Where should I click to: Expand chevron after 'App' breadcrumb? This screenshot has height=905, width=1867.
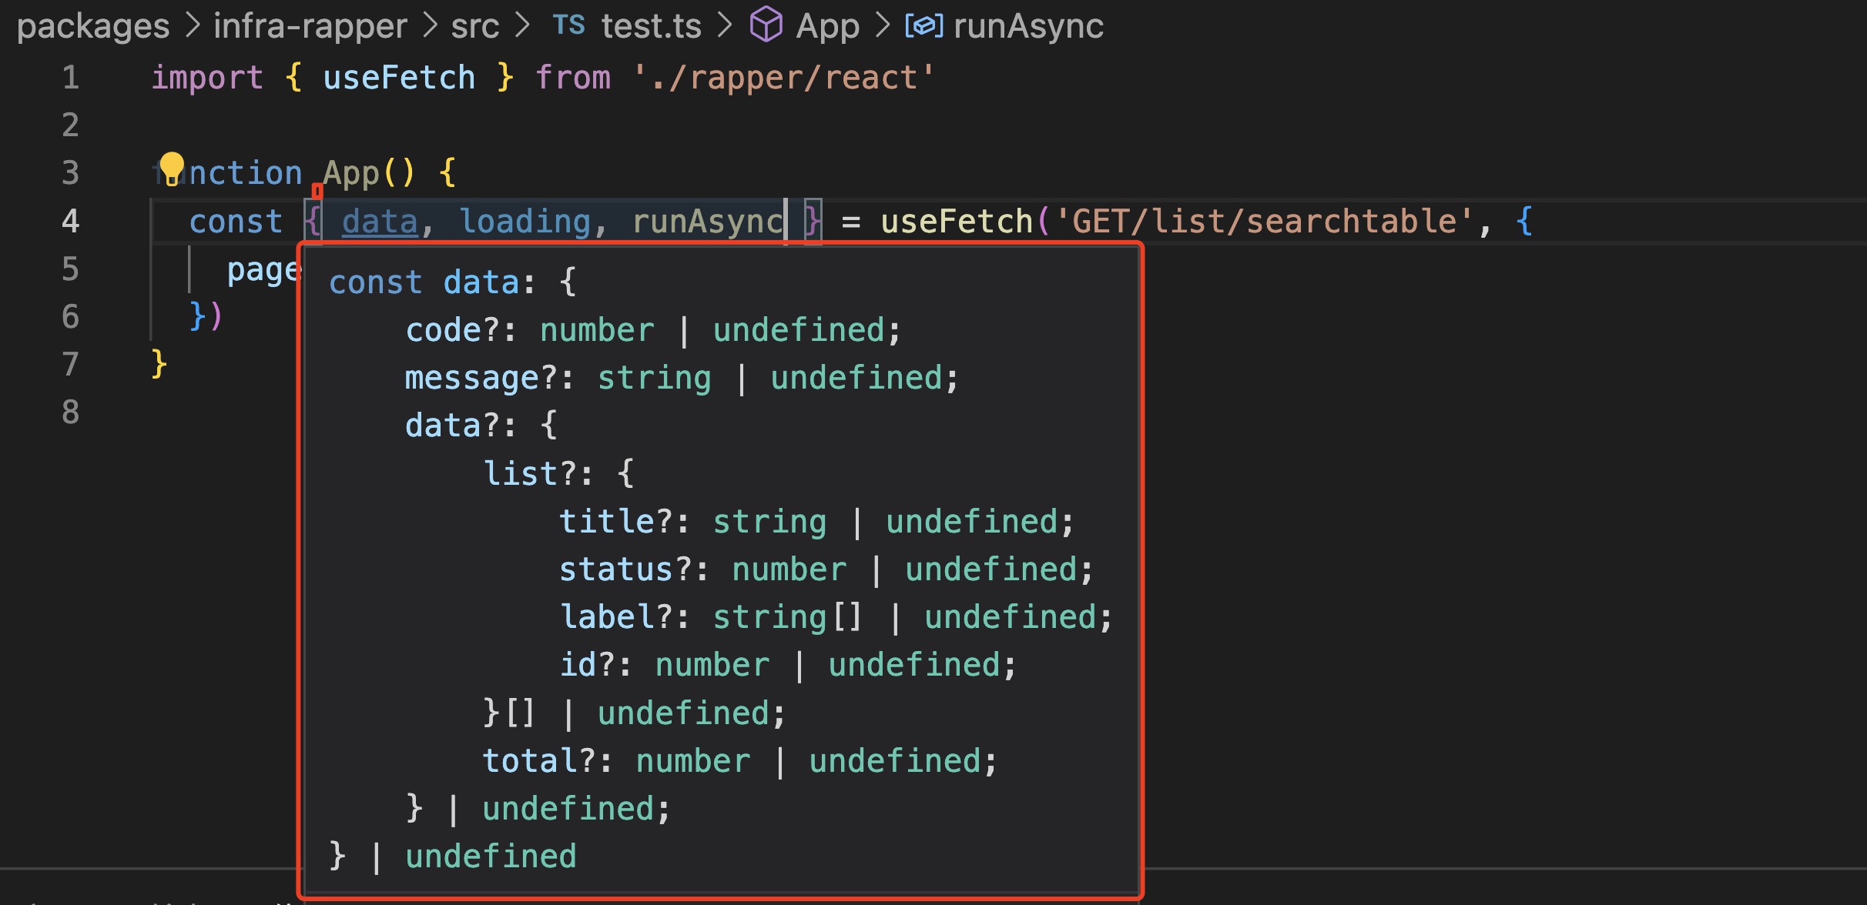[883, 26]
